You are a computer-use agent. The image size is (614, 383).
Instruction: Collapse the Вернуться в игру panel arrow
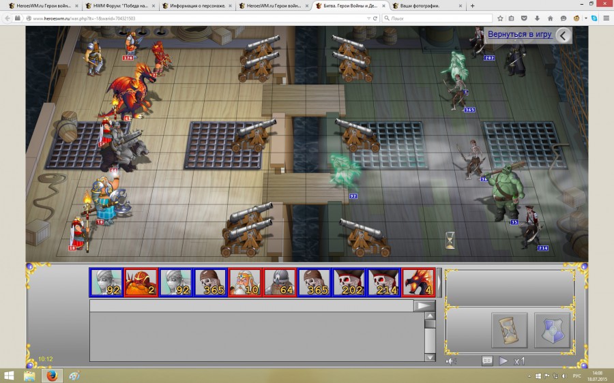click(x=563, y=35)
